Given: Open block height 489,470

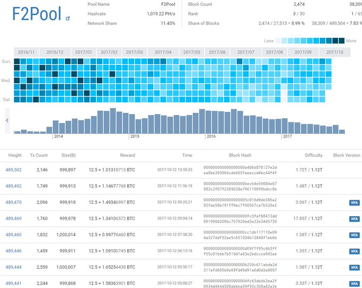Looking at the screenshot, I should click(13, 202).
